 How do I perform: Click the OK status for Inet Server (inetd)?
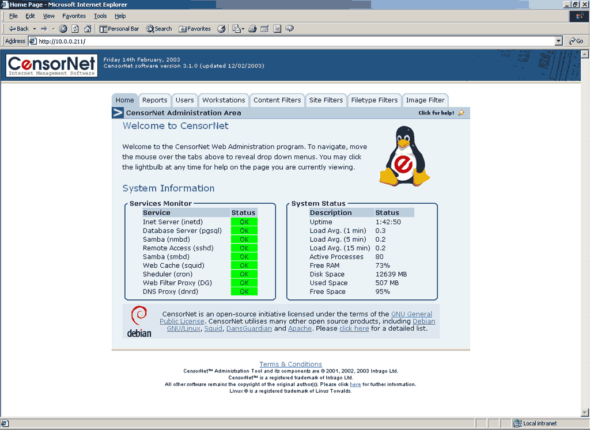[x=244, y=222]
